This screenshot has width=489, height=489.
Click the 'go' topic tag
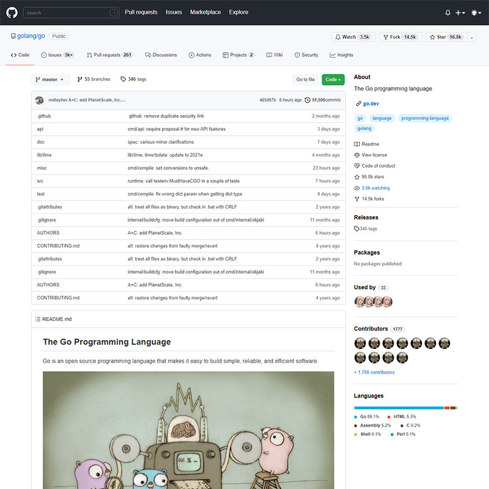(x=360, y=118)
